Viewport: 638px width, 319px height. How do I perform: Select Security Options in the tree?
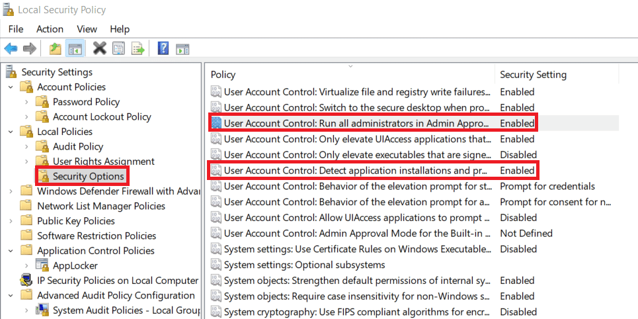88,176
